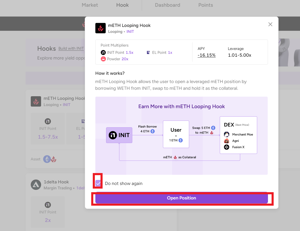
Task: Click the ETH icon next to Swap 5 ETH
Action: (x=213, y=128)
